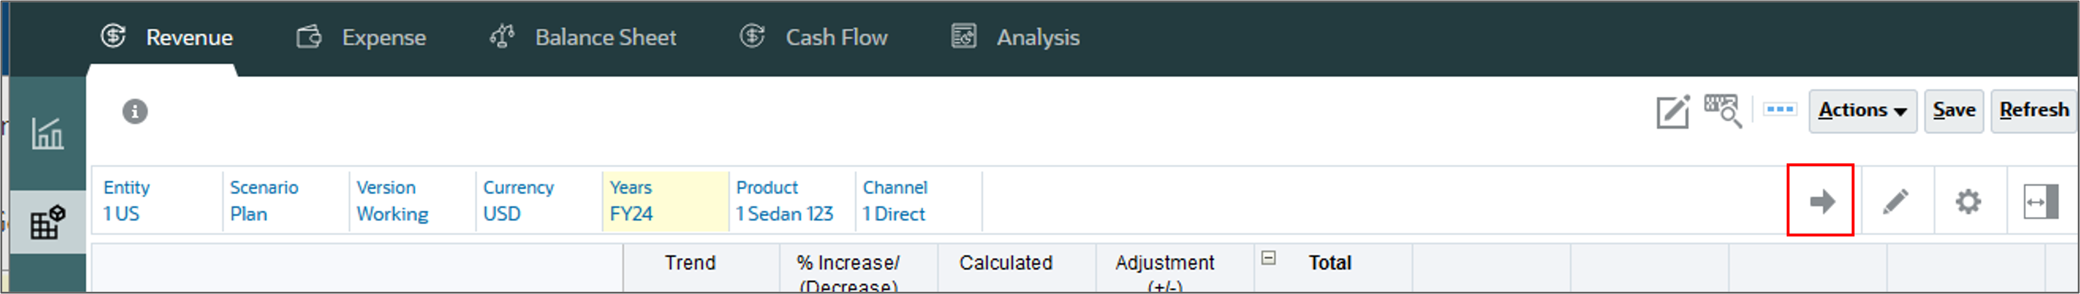
Task: Open the dashboard chart icon in the sidebar
Action: pyautogui.click(x=47, y=133)
